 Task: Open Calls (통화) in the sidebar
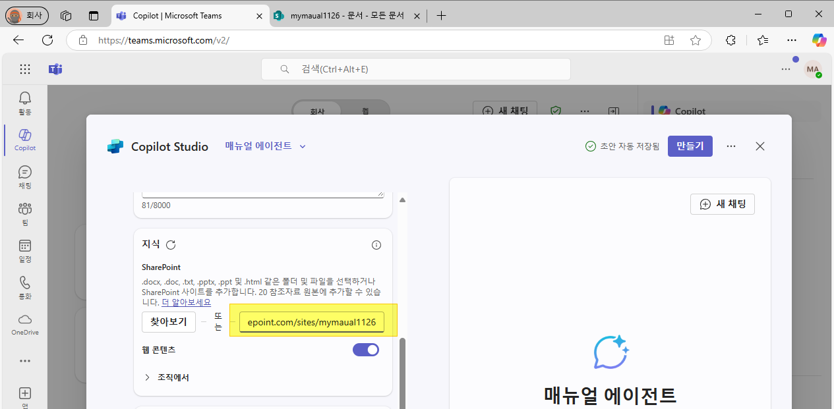coord(25,287)
